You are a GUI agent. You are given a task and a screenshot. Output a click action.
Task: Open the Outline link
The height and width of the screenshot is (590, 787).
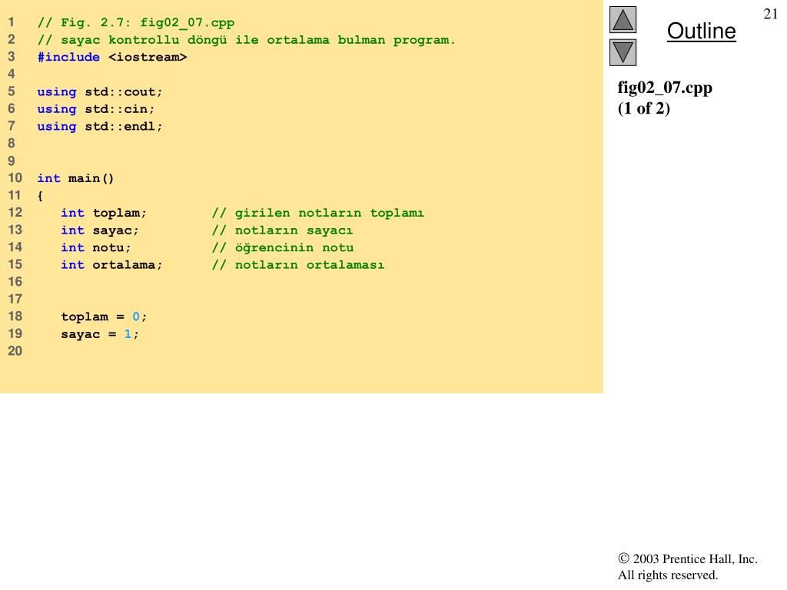pos(701,31)
